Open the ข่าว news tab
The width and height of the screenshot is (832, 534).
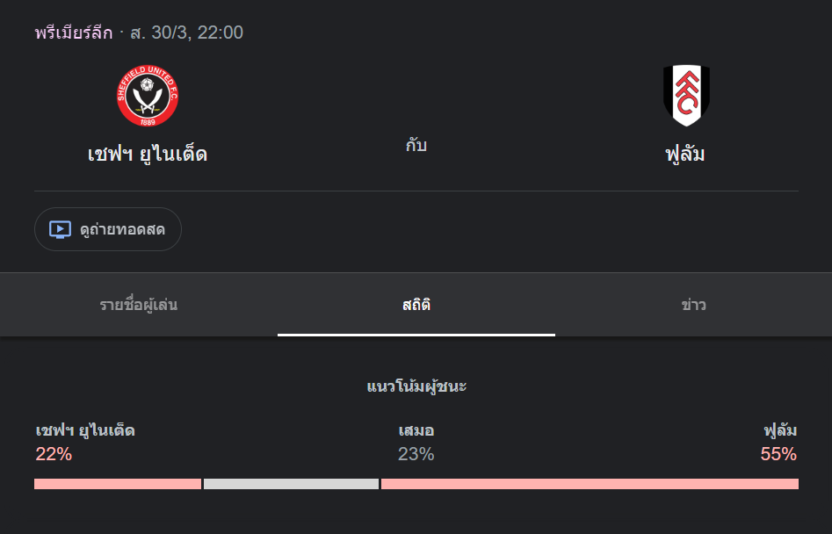(693, 305)
